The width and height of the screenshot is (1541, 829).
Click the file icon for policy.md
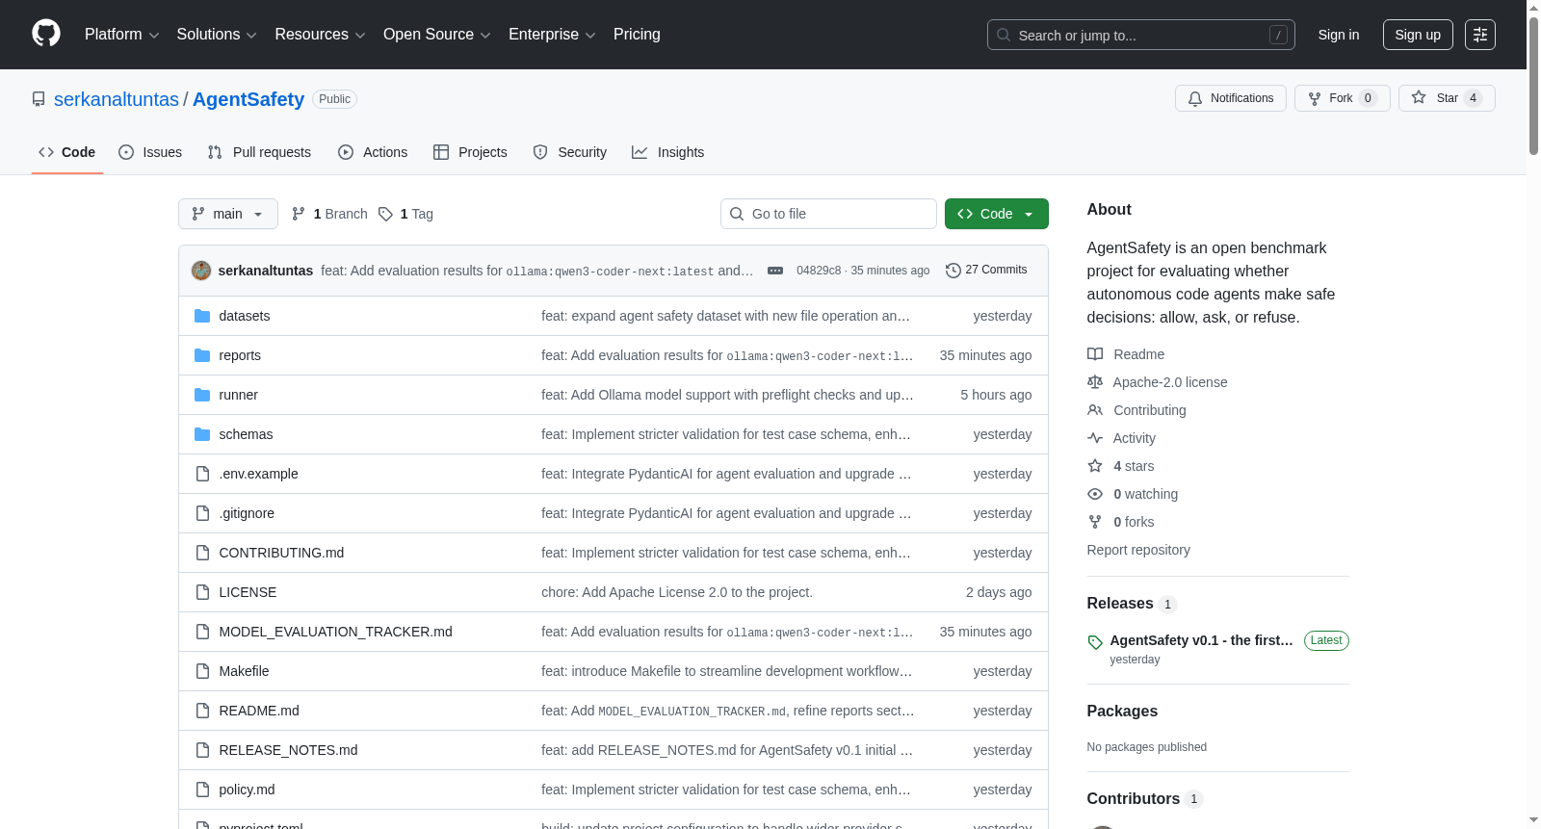(202, 790)
